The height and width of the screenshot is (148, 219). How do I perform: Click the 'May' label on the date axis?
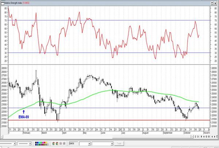tap(85, 133)
